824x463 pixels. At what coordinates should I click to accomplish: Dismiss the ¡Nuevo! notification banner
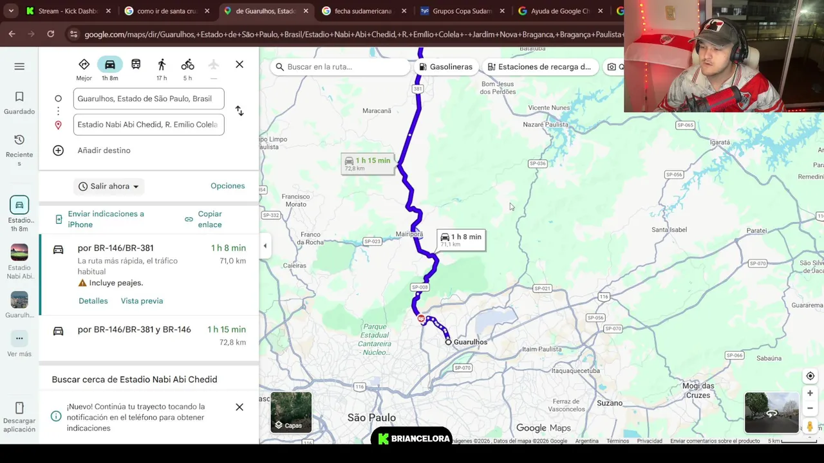[x=239, y=407]
